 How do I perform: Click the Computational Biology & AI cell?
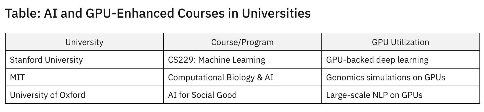pos(220,77)
